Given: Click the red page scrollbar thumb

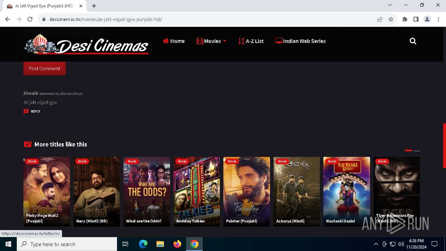Looking at the screenshot, I should click(x=444, y=145).
